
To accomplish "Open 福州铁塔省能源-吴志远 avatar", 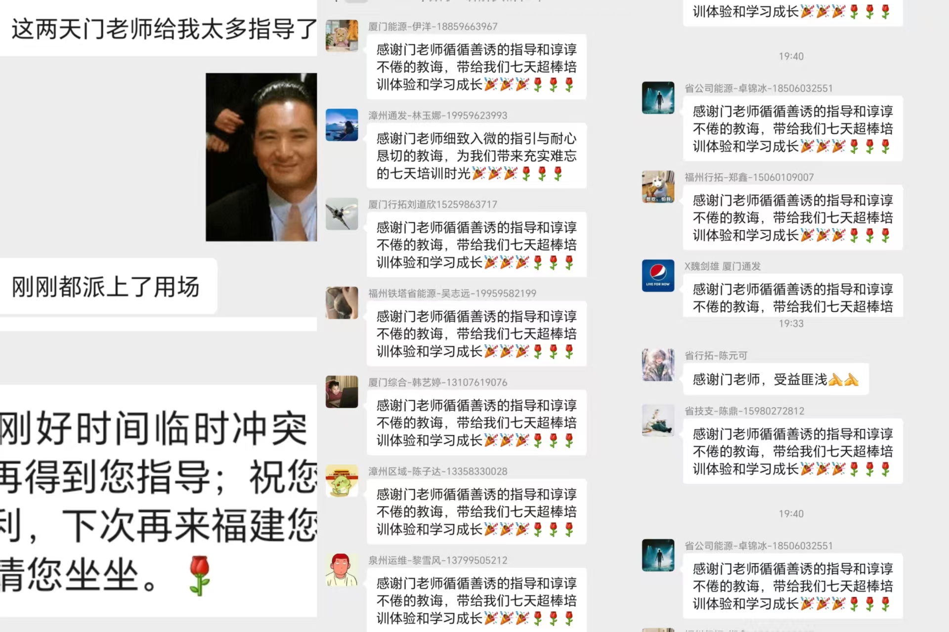I will [x=342, y=302].
